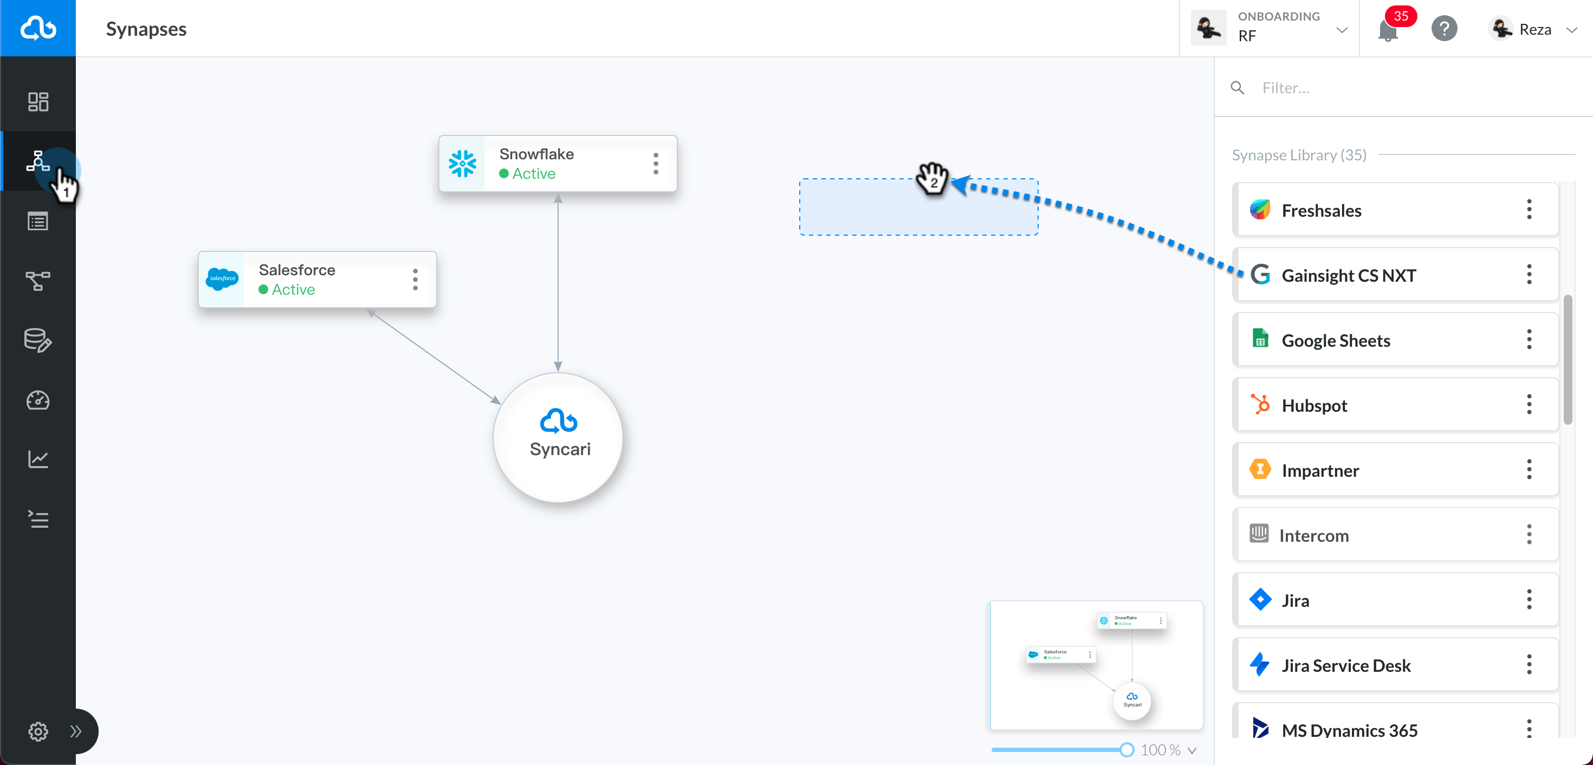Open Jira Service Desk three-dot menu
The width and height of the screenshot is (1593, 765).
pyautogui.click(x=1529, y=665)
